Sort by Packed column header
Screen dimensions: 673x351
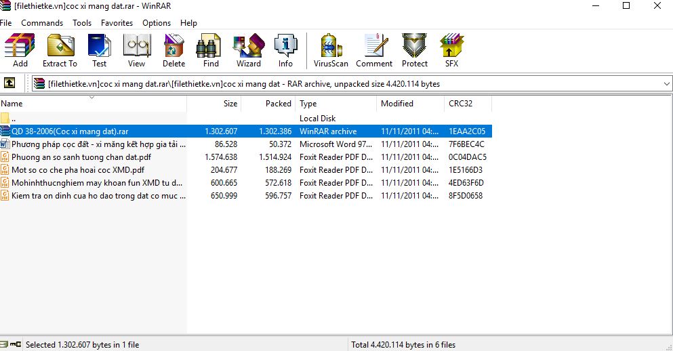point(268,104)
